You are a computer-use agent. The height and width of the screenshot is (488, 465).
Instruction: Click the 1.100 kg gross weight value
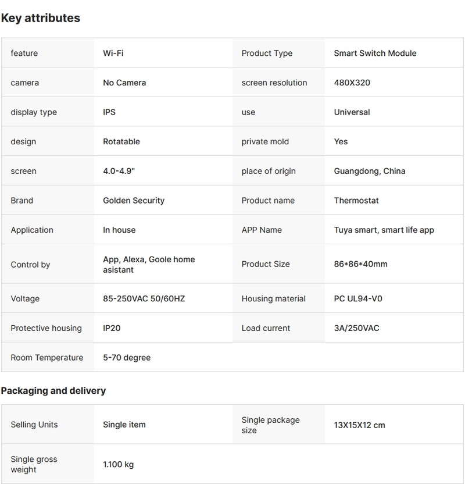(x=119, y=464)
